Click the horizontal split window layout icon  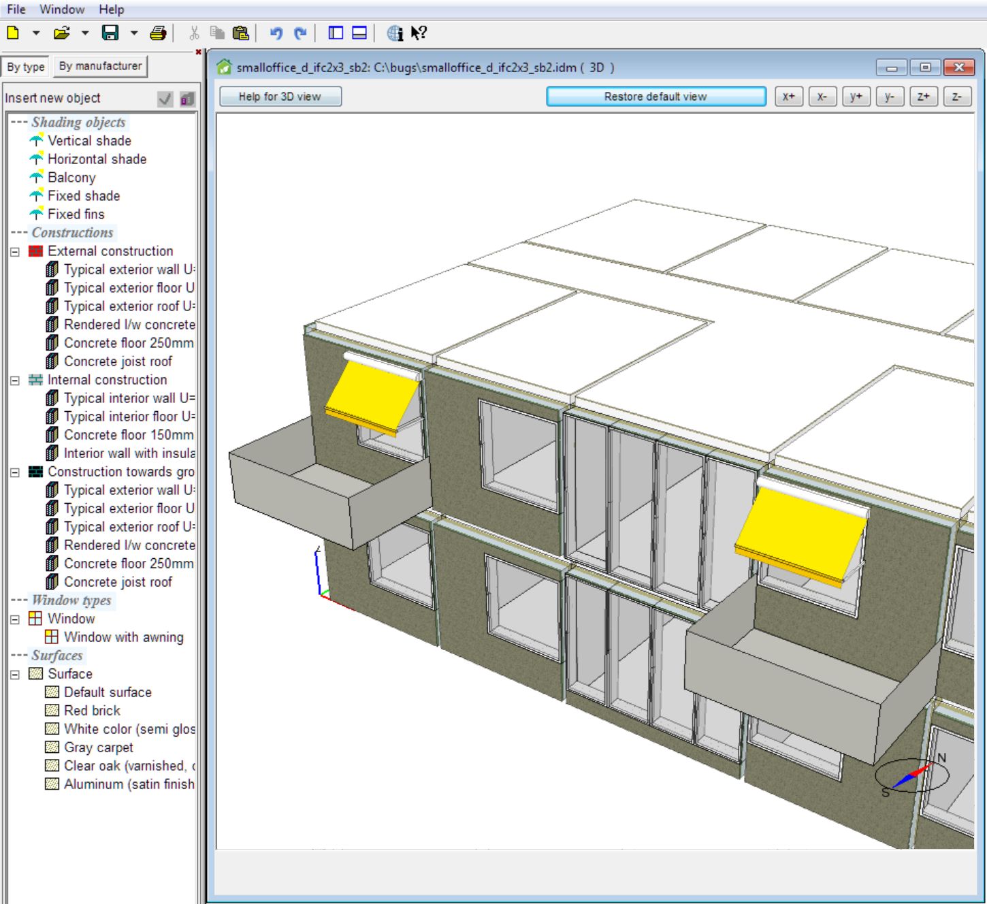[359, 33]
